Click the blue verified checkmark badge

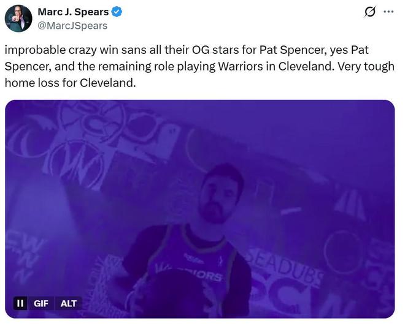tap(116, 12)
